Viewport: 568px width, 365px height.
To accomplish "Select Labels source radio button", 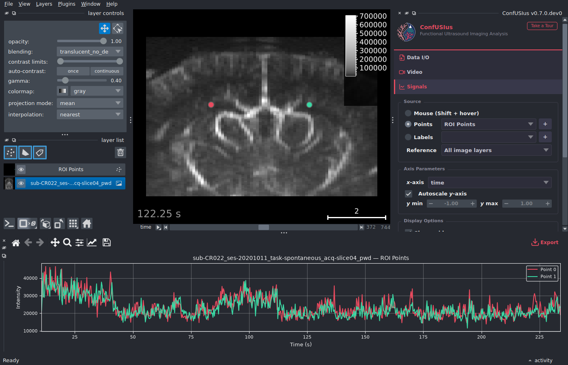I will coord(408,137).
